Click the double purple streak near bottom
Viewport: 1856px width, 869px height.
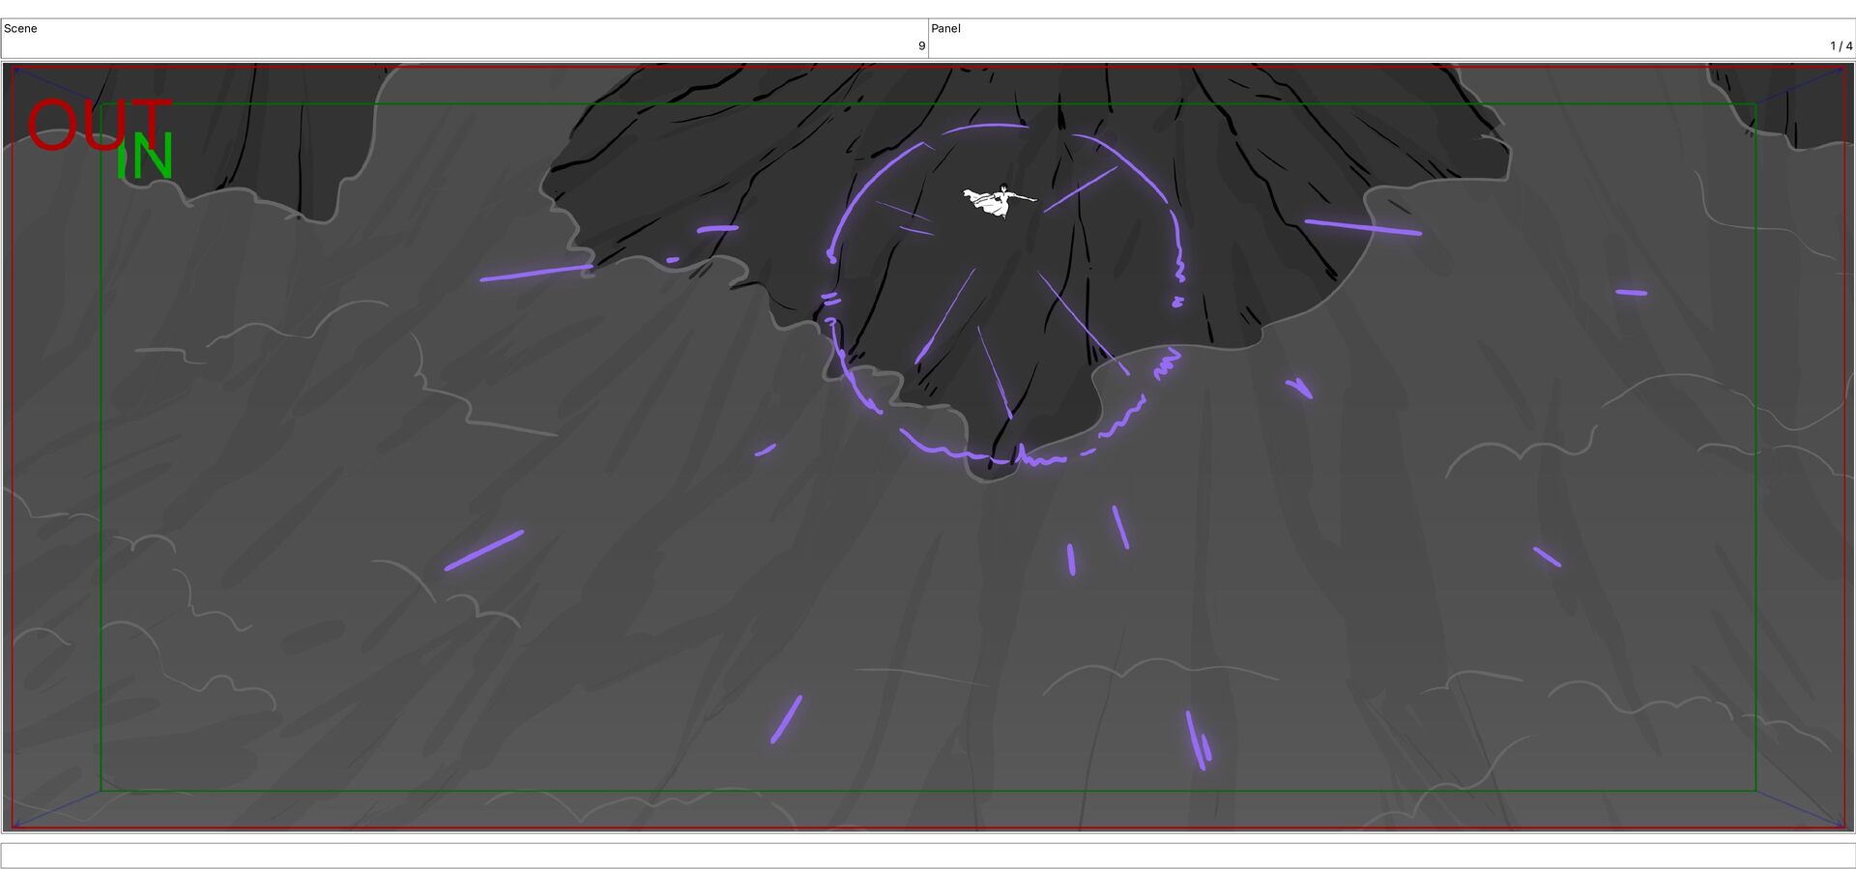1198,741
